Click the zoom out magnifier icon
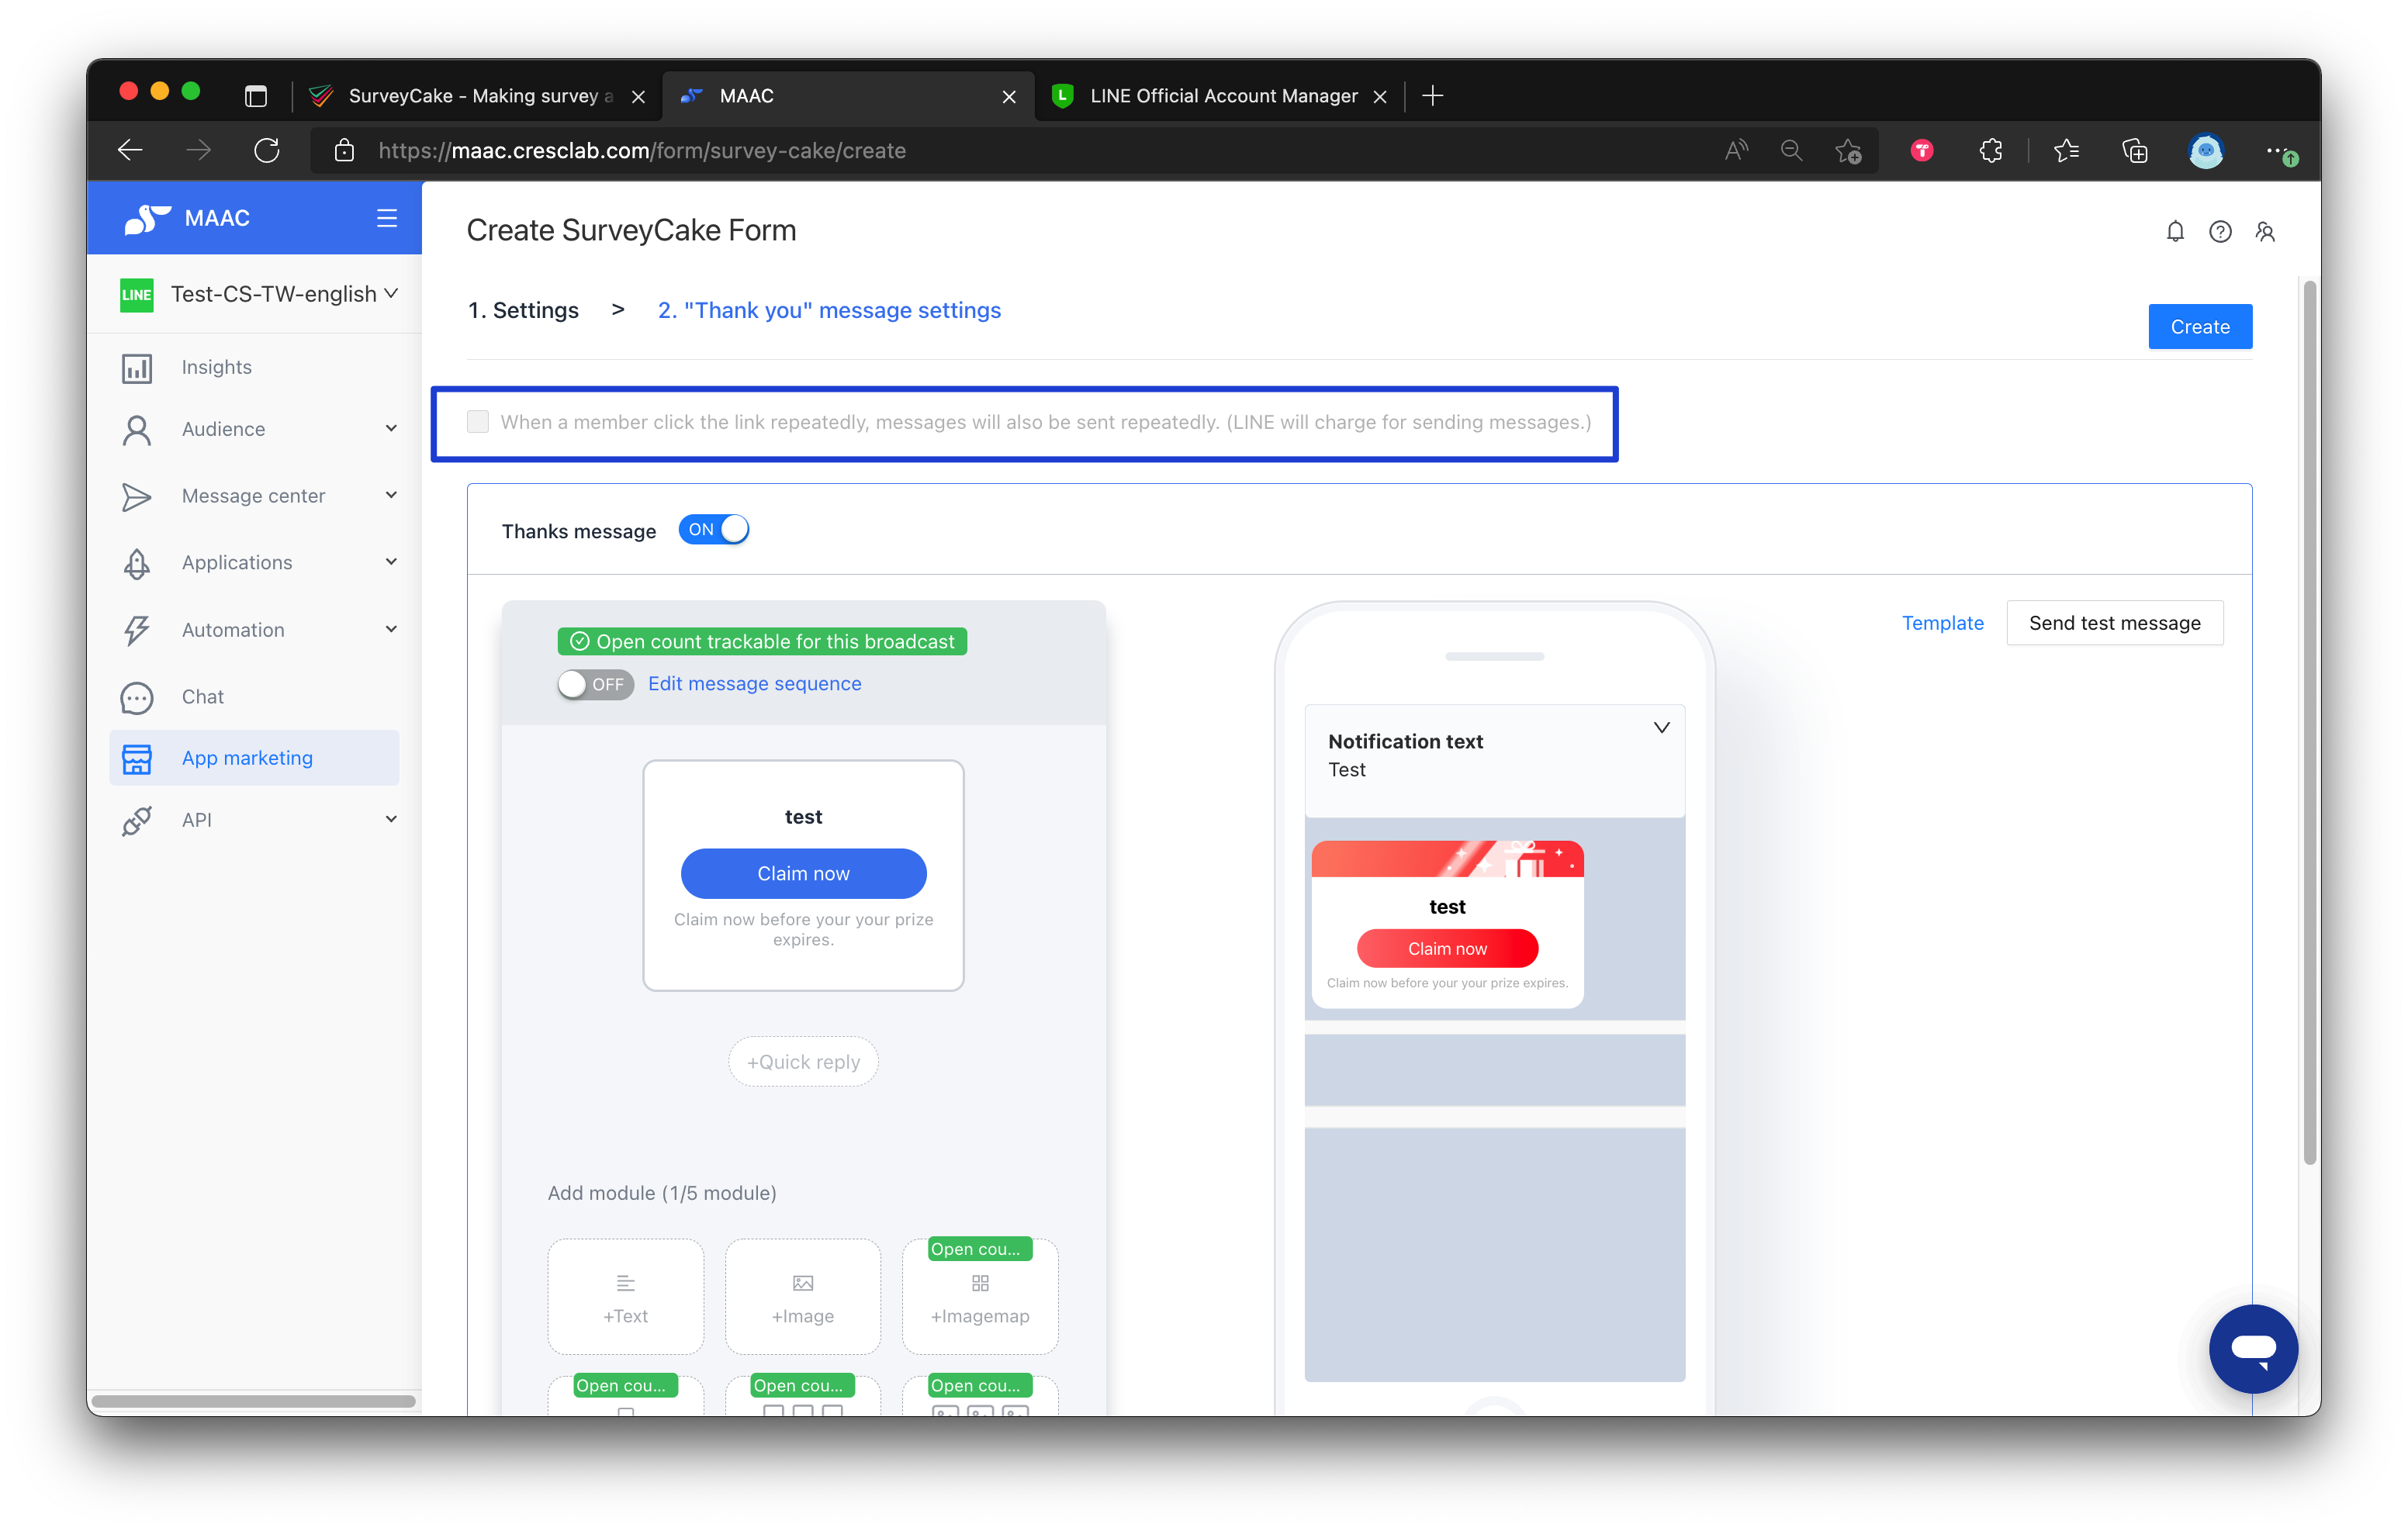 tap(1791, 151)
